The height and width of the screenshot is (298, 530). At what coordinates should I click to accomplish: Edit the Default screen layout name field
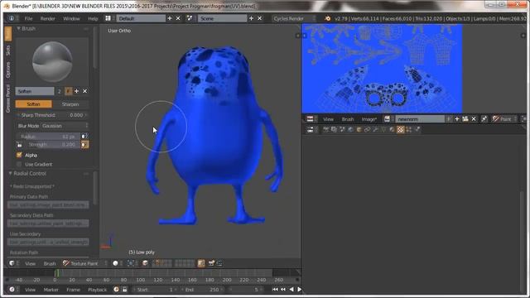pyautogui.click(x=141, y=18)
